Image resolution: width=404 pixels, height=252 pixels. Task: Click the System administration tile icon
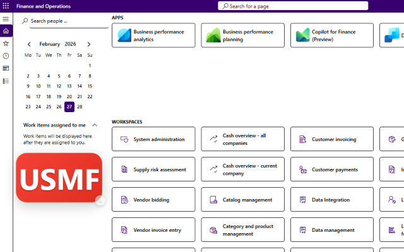tap(124, 139)
